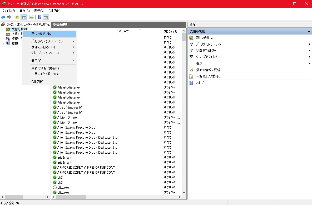This screenshot has height=205, width=312.
Task: Click the blocked red icon beside blitz.exe
Action: [x=55, y=187]
